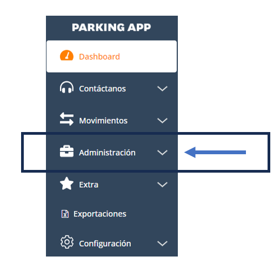
Task: Click the Exportaciones spreadsheet file icon
Action: coord(65,214)
